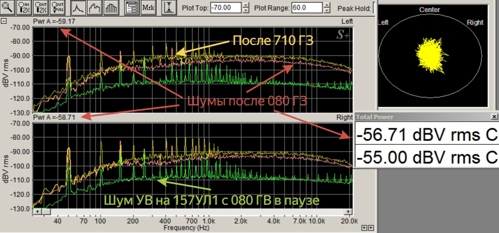Click the -56.71 dBV rms reading
Image resolution: width=499 pixels, height=233 pixels.
point(426,135)
